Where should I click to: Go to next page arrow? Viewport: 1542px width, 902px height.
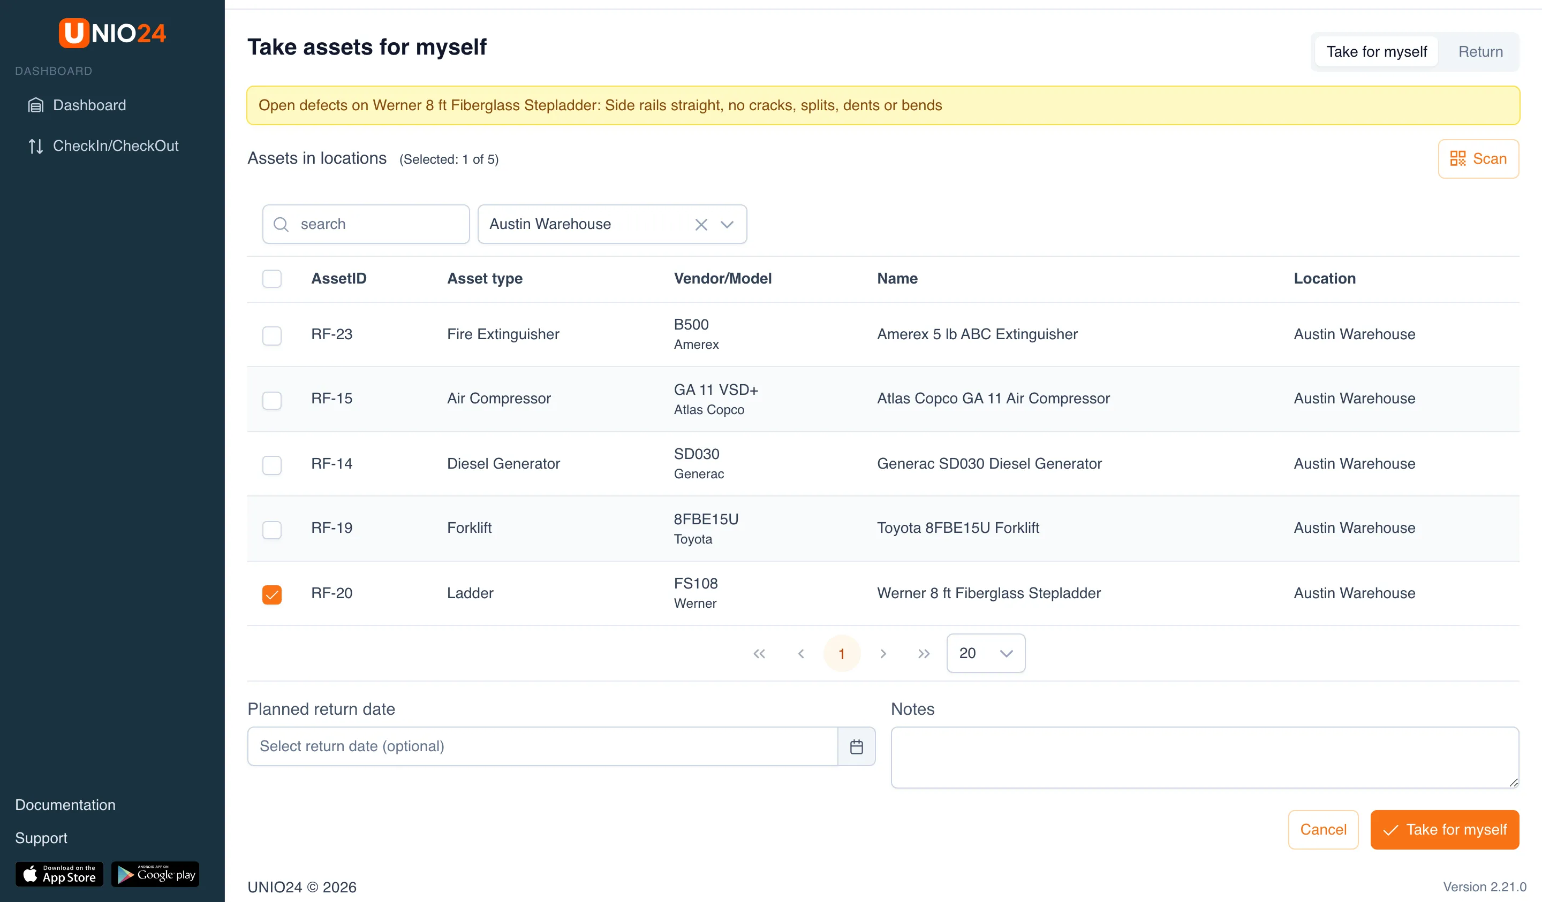pos(882,653)
